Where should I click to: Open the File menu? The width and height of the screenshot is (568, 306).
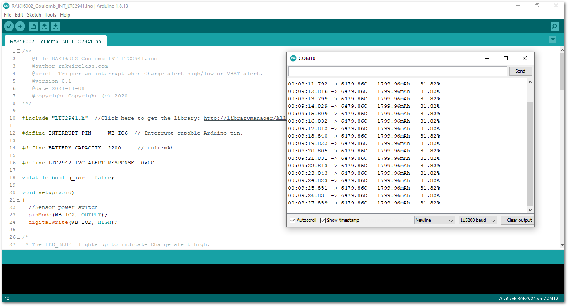(7, 15)
